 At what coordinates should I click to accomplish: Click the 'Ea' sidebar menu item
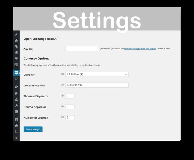16,132
